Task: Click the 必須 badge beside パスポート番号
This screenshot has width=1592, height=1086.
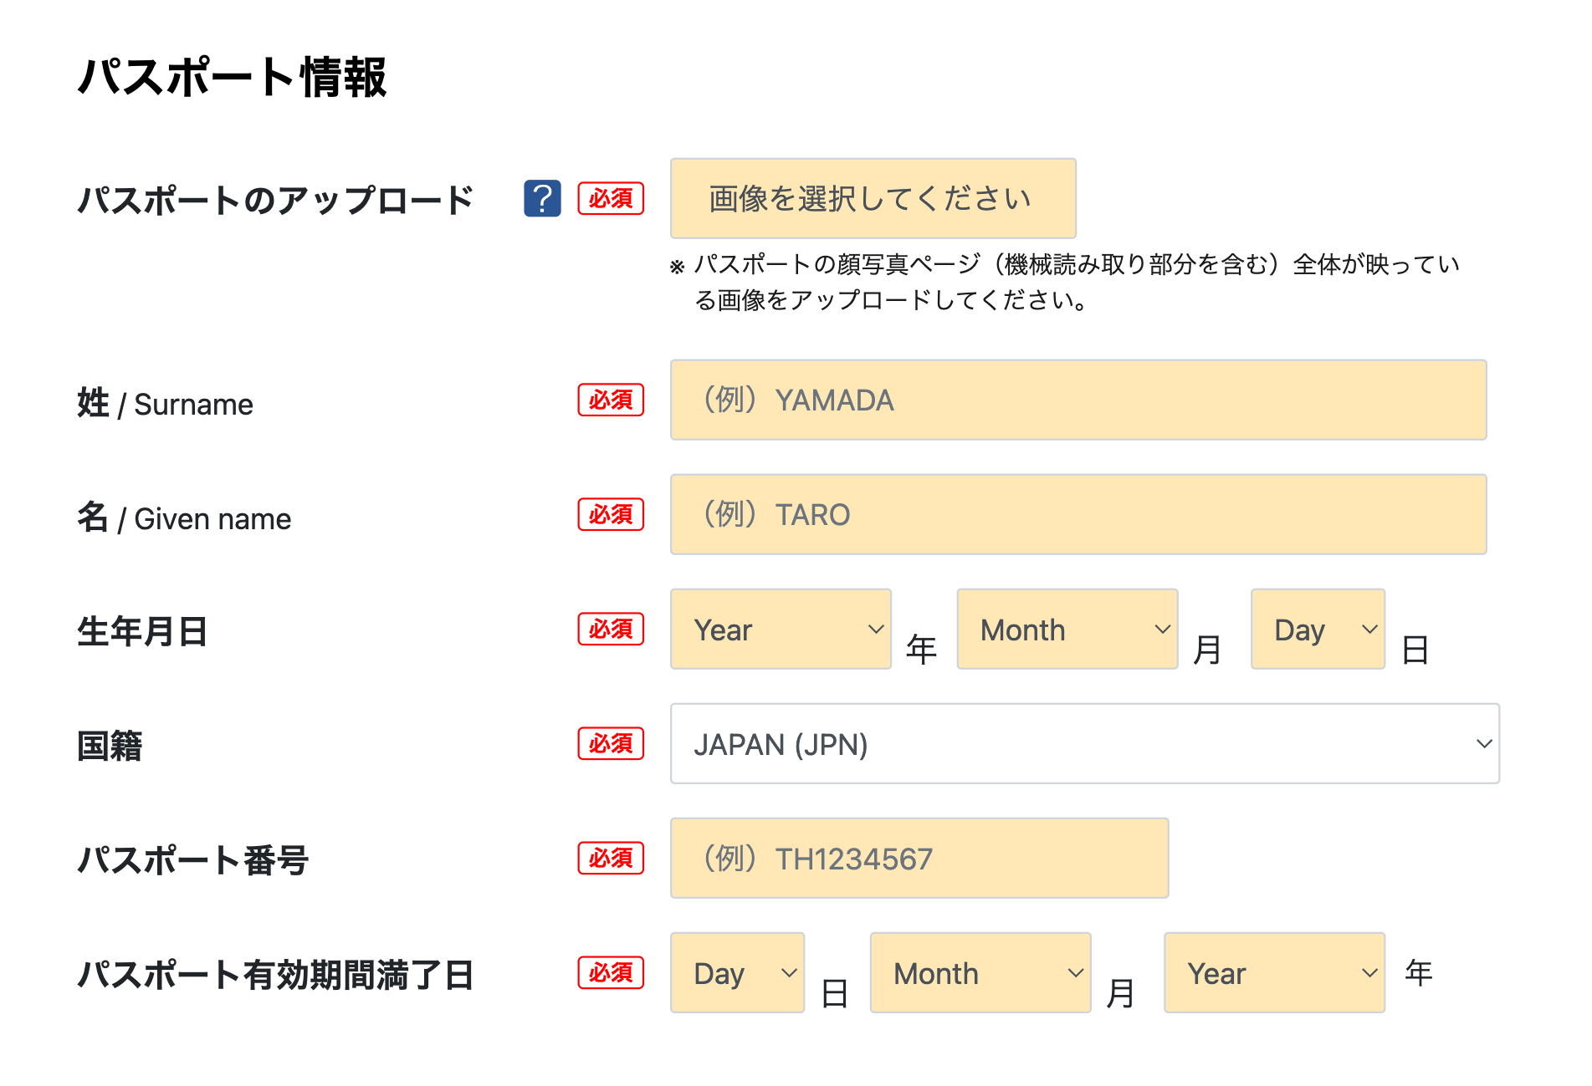Action: coord(611,859)
